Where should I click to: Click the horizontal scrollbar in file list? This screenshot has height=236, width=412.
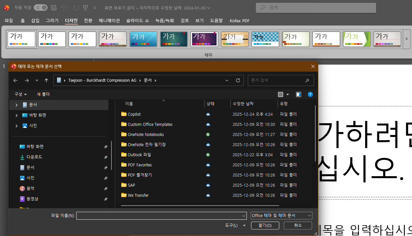tap(200, 206)
